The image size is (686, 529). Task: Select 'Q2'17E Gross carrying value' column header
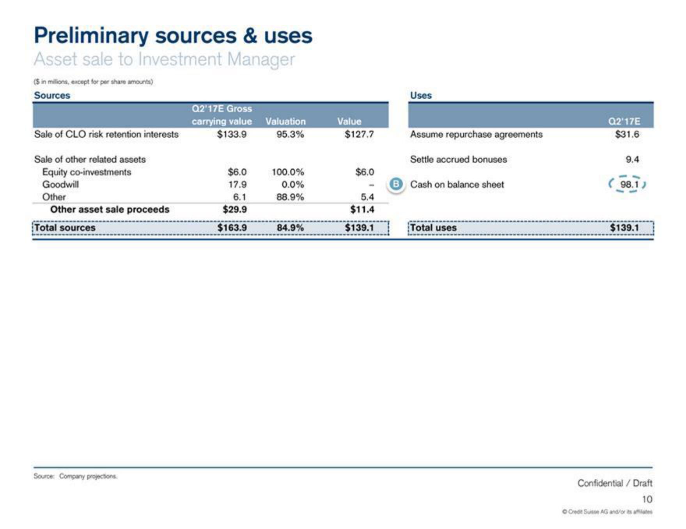222,115
